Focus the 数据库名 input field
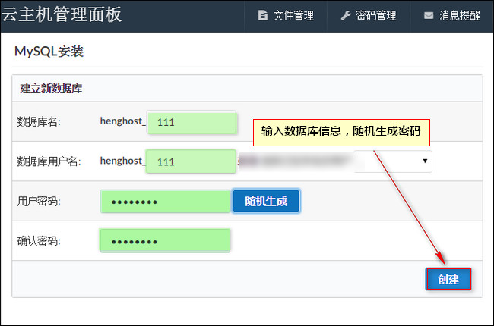Image resolution: width=494 pixels, height=326 pixels. [192, 121]
